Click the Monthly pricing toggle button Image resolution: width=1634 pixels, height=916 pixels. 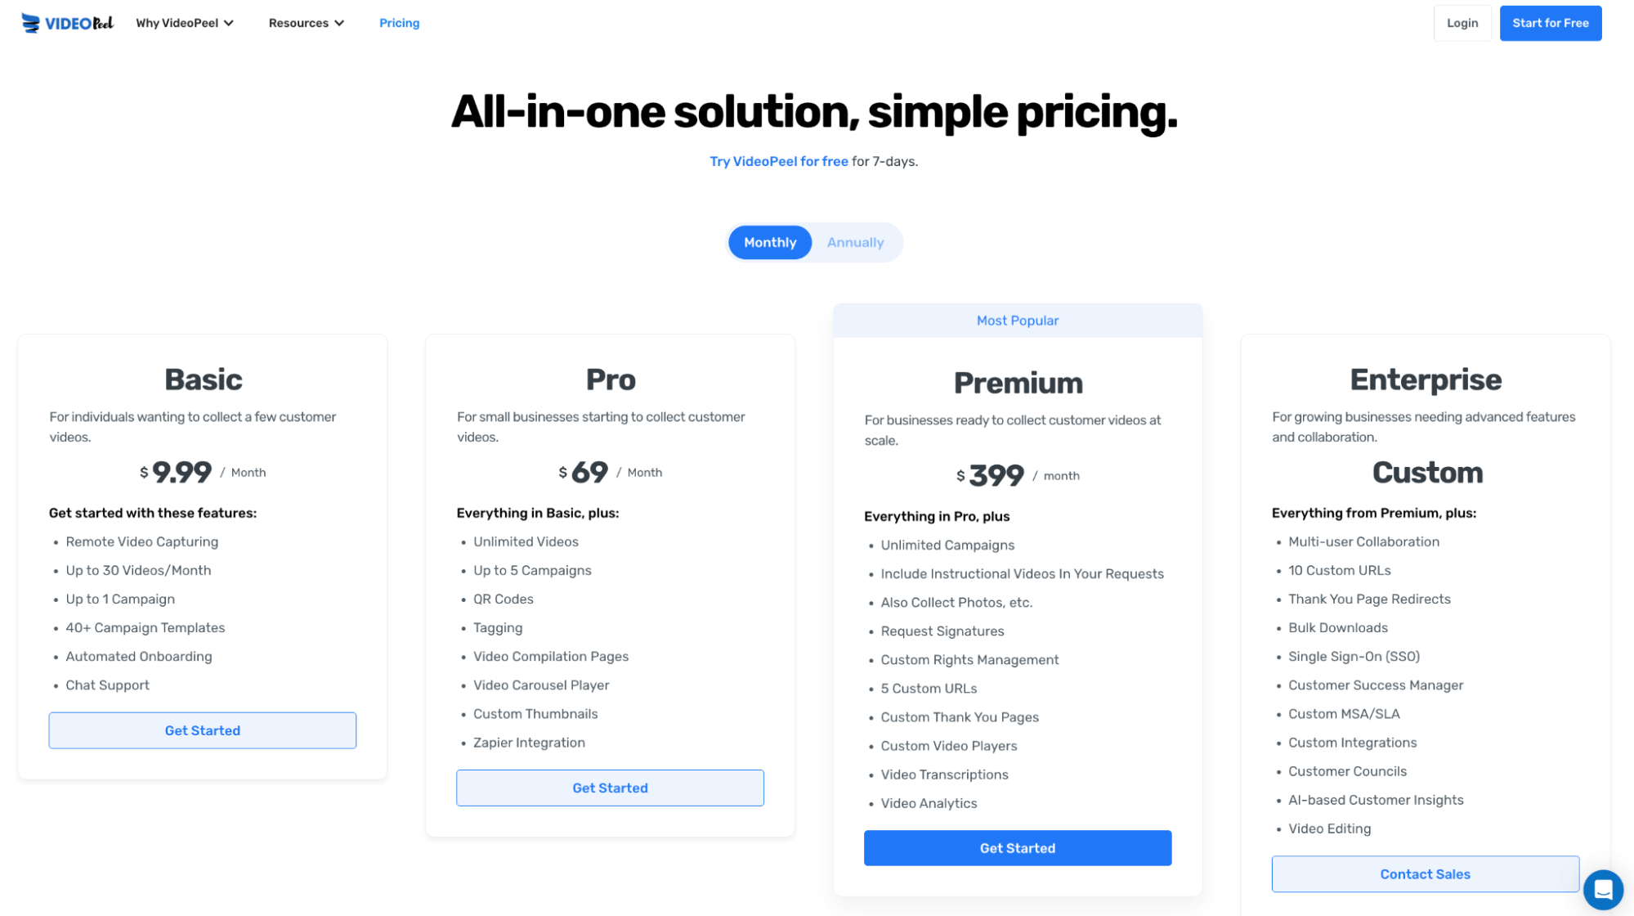[770, 242]
